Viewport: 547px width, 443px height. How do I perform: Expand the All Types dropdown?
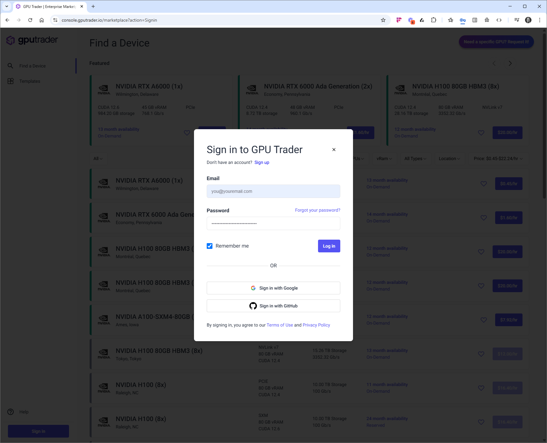(x=415, y=158)
